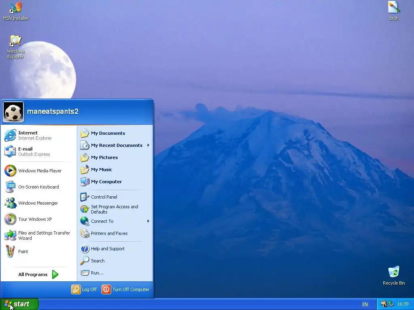The height and width of the screenshot is (310, 414).
Task: Click the Run... icon
Action: pyautogui.click(x=84, y=273)
